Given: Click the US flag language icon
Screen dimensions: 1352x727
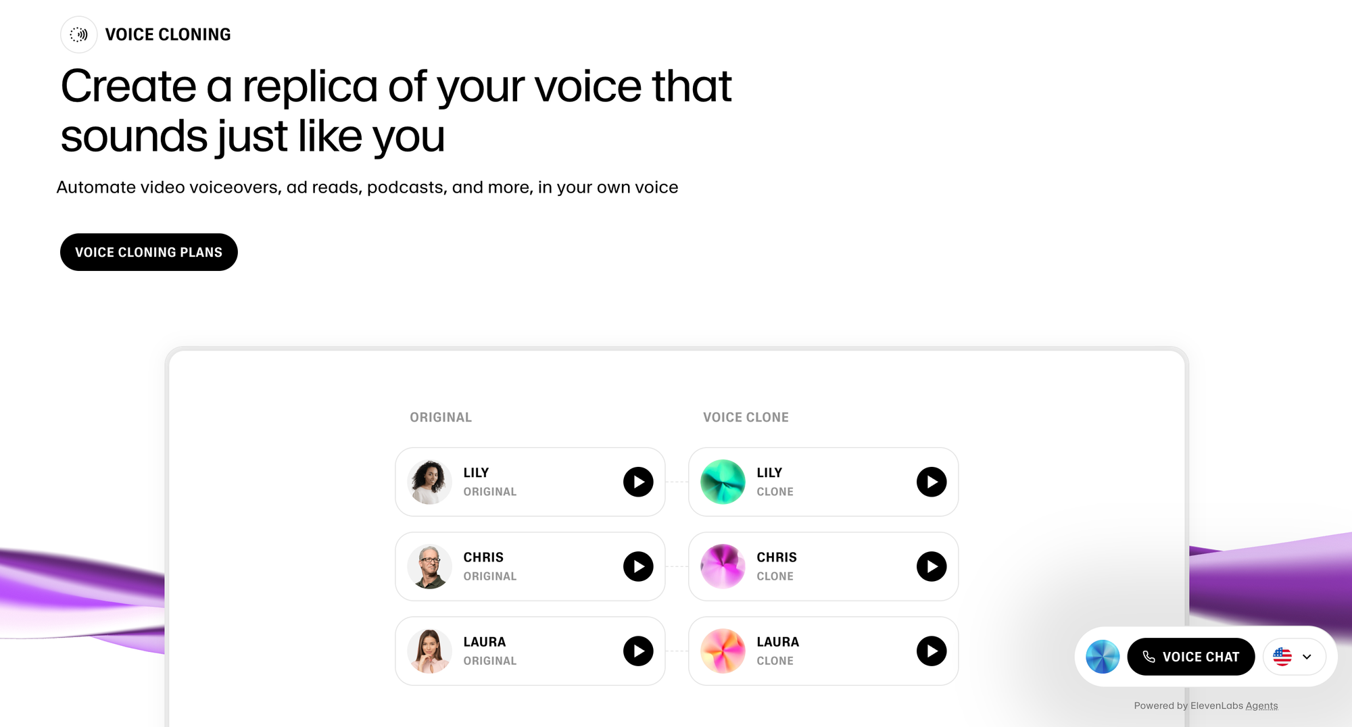Looking at the screenshot, I should (1282, 656).
